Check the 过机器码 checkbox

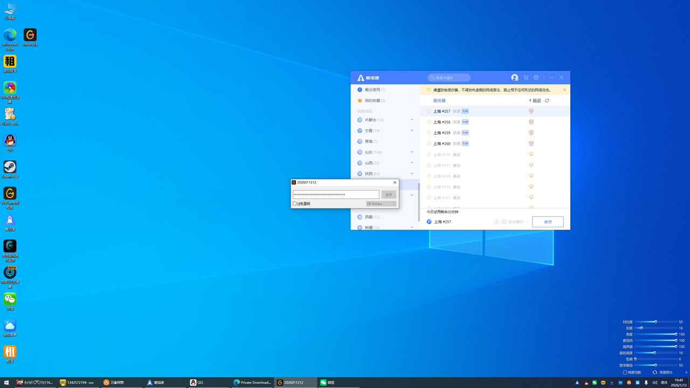(x=295, y=204)
